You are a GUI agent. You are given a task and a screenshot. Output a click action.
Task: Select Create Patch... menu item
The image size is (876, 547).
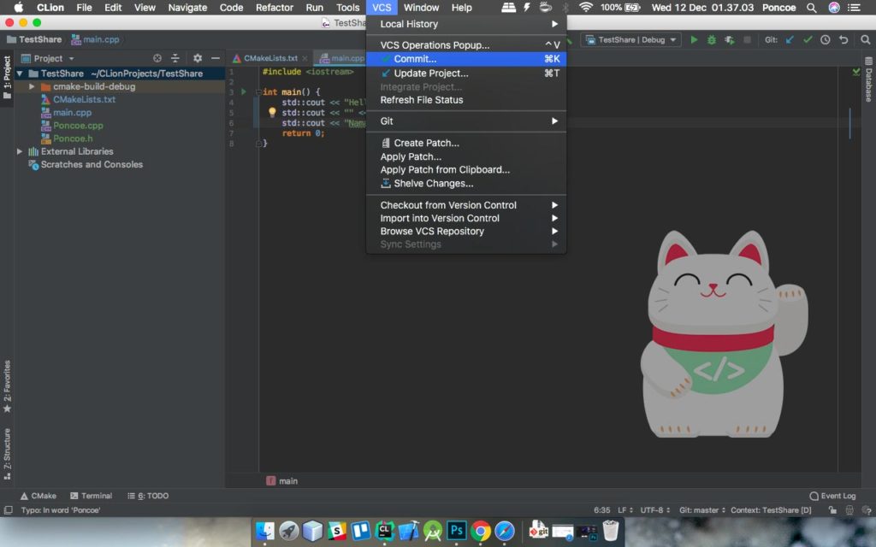pos(466,143)
